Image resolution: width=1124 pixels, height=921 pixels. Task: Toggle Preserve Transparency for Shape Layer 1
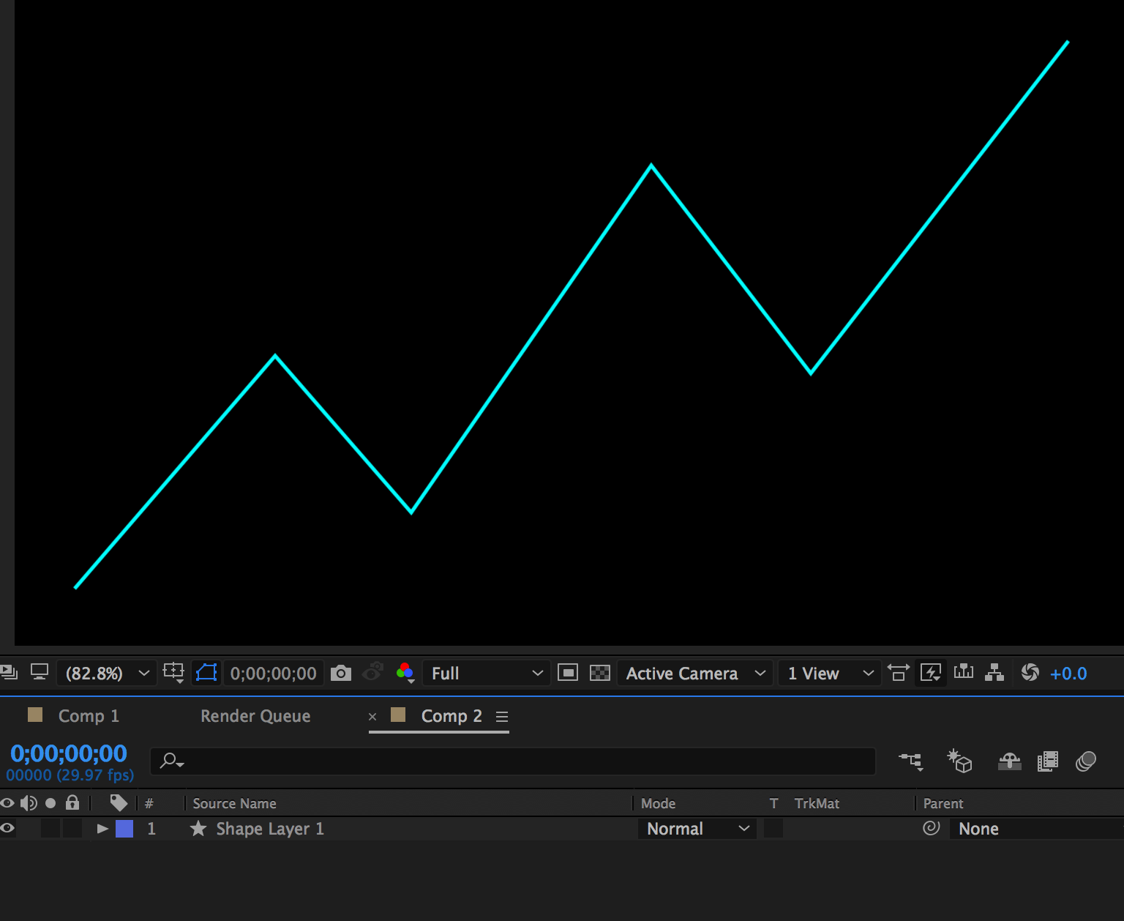(773, 829)
